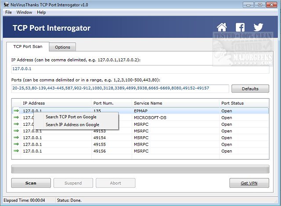The width and height of the screenshot is (281, 206).
Task: Open the File menu
Action: click(x=8, y=12)
